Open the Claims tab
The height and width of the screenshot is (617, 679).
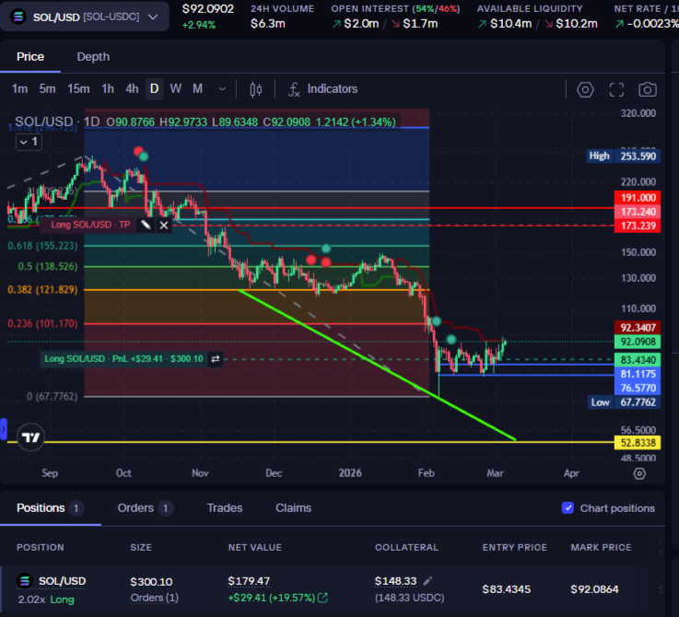tap(293, 508)
